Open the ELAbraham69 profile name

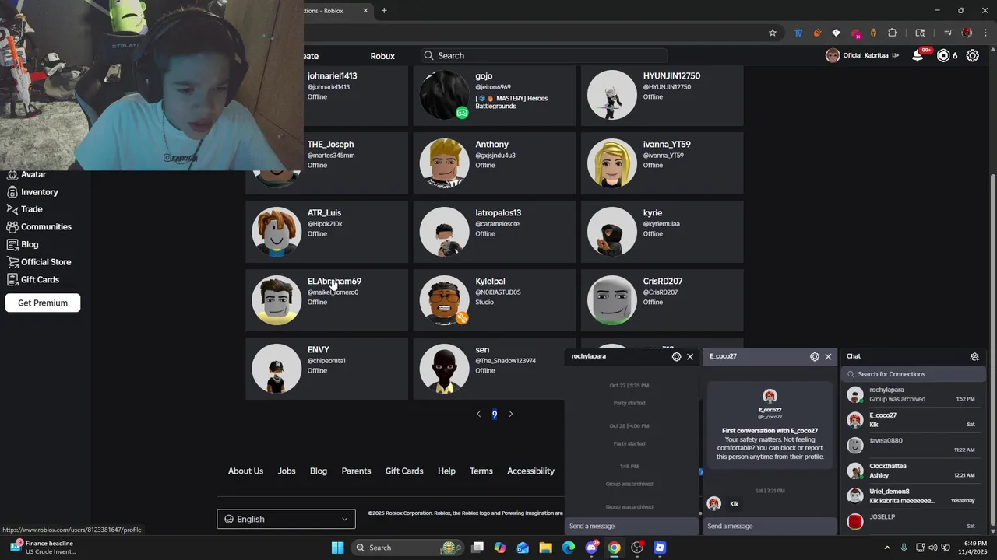334,282
